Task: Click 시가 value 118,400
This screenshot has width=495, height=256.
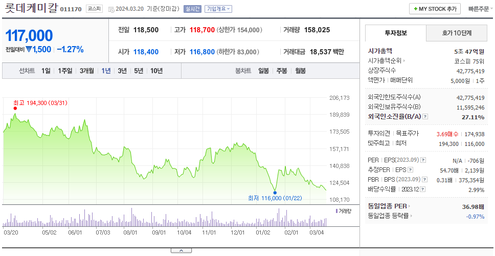Action: pos(146,52)
